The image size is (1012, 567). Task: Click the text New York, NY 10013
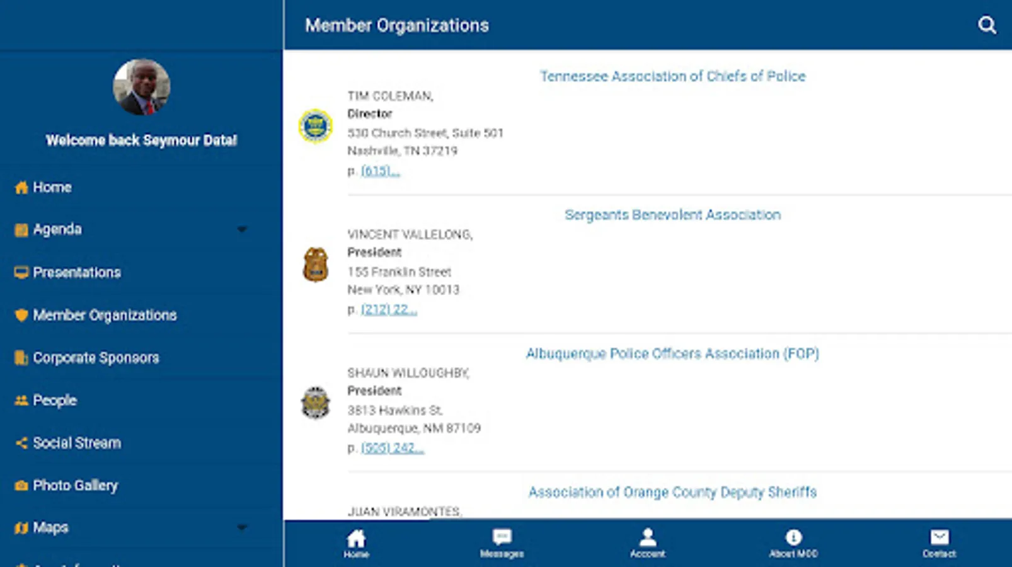tap(403, 290)
